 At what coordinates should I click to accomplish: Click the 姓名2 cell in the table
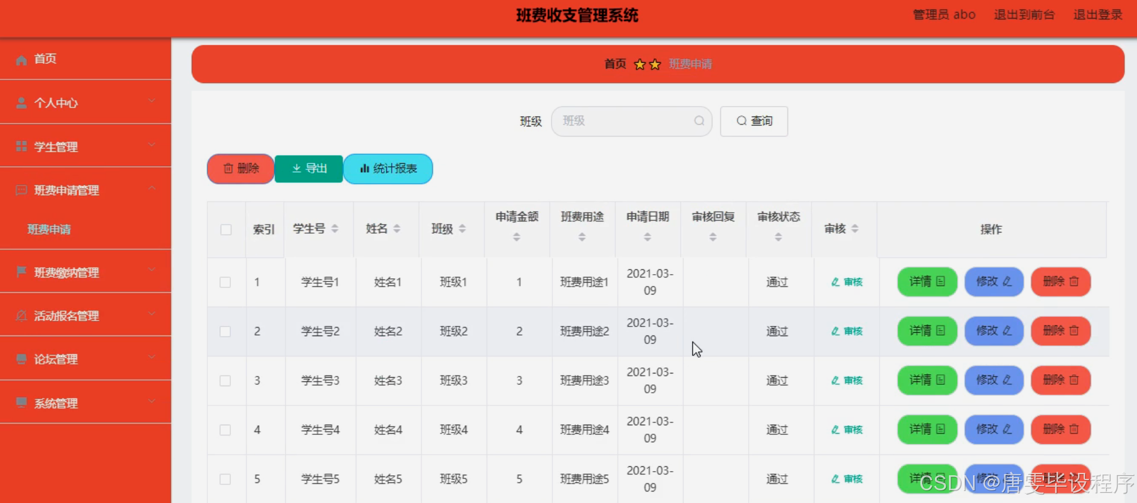[x=388, y=331]
